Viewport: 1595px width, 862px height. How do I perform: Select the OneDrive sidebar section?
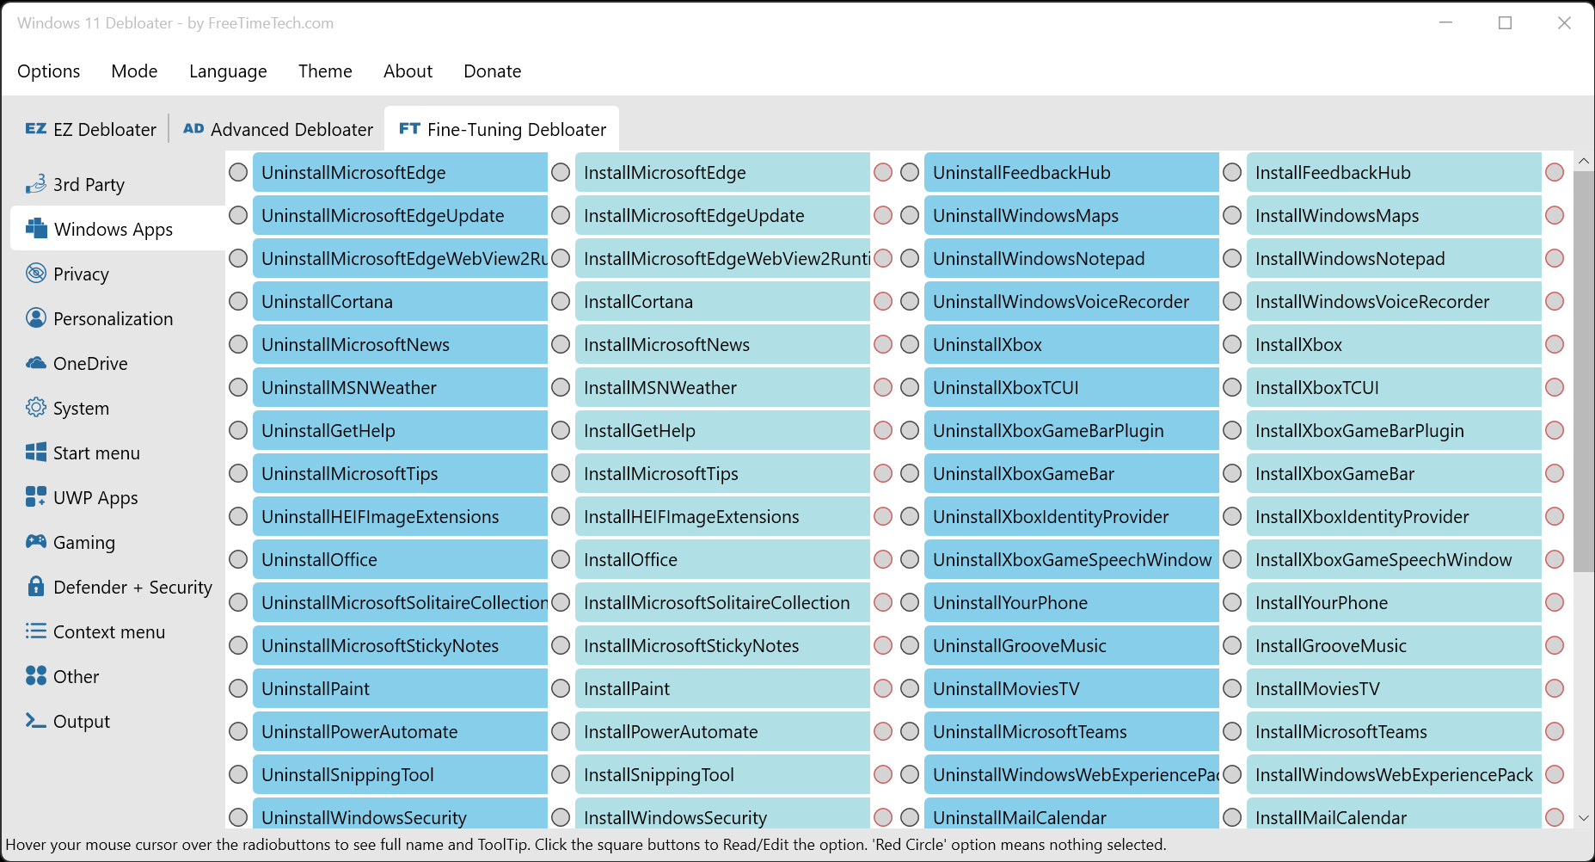90,363
